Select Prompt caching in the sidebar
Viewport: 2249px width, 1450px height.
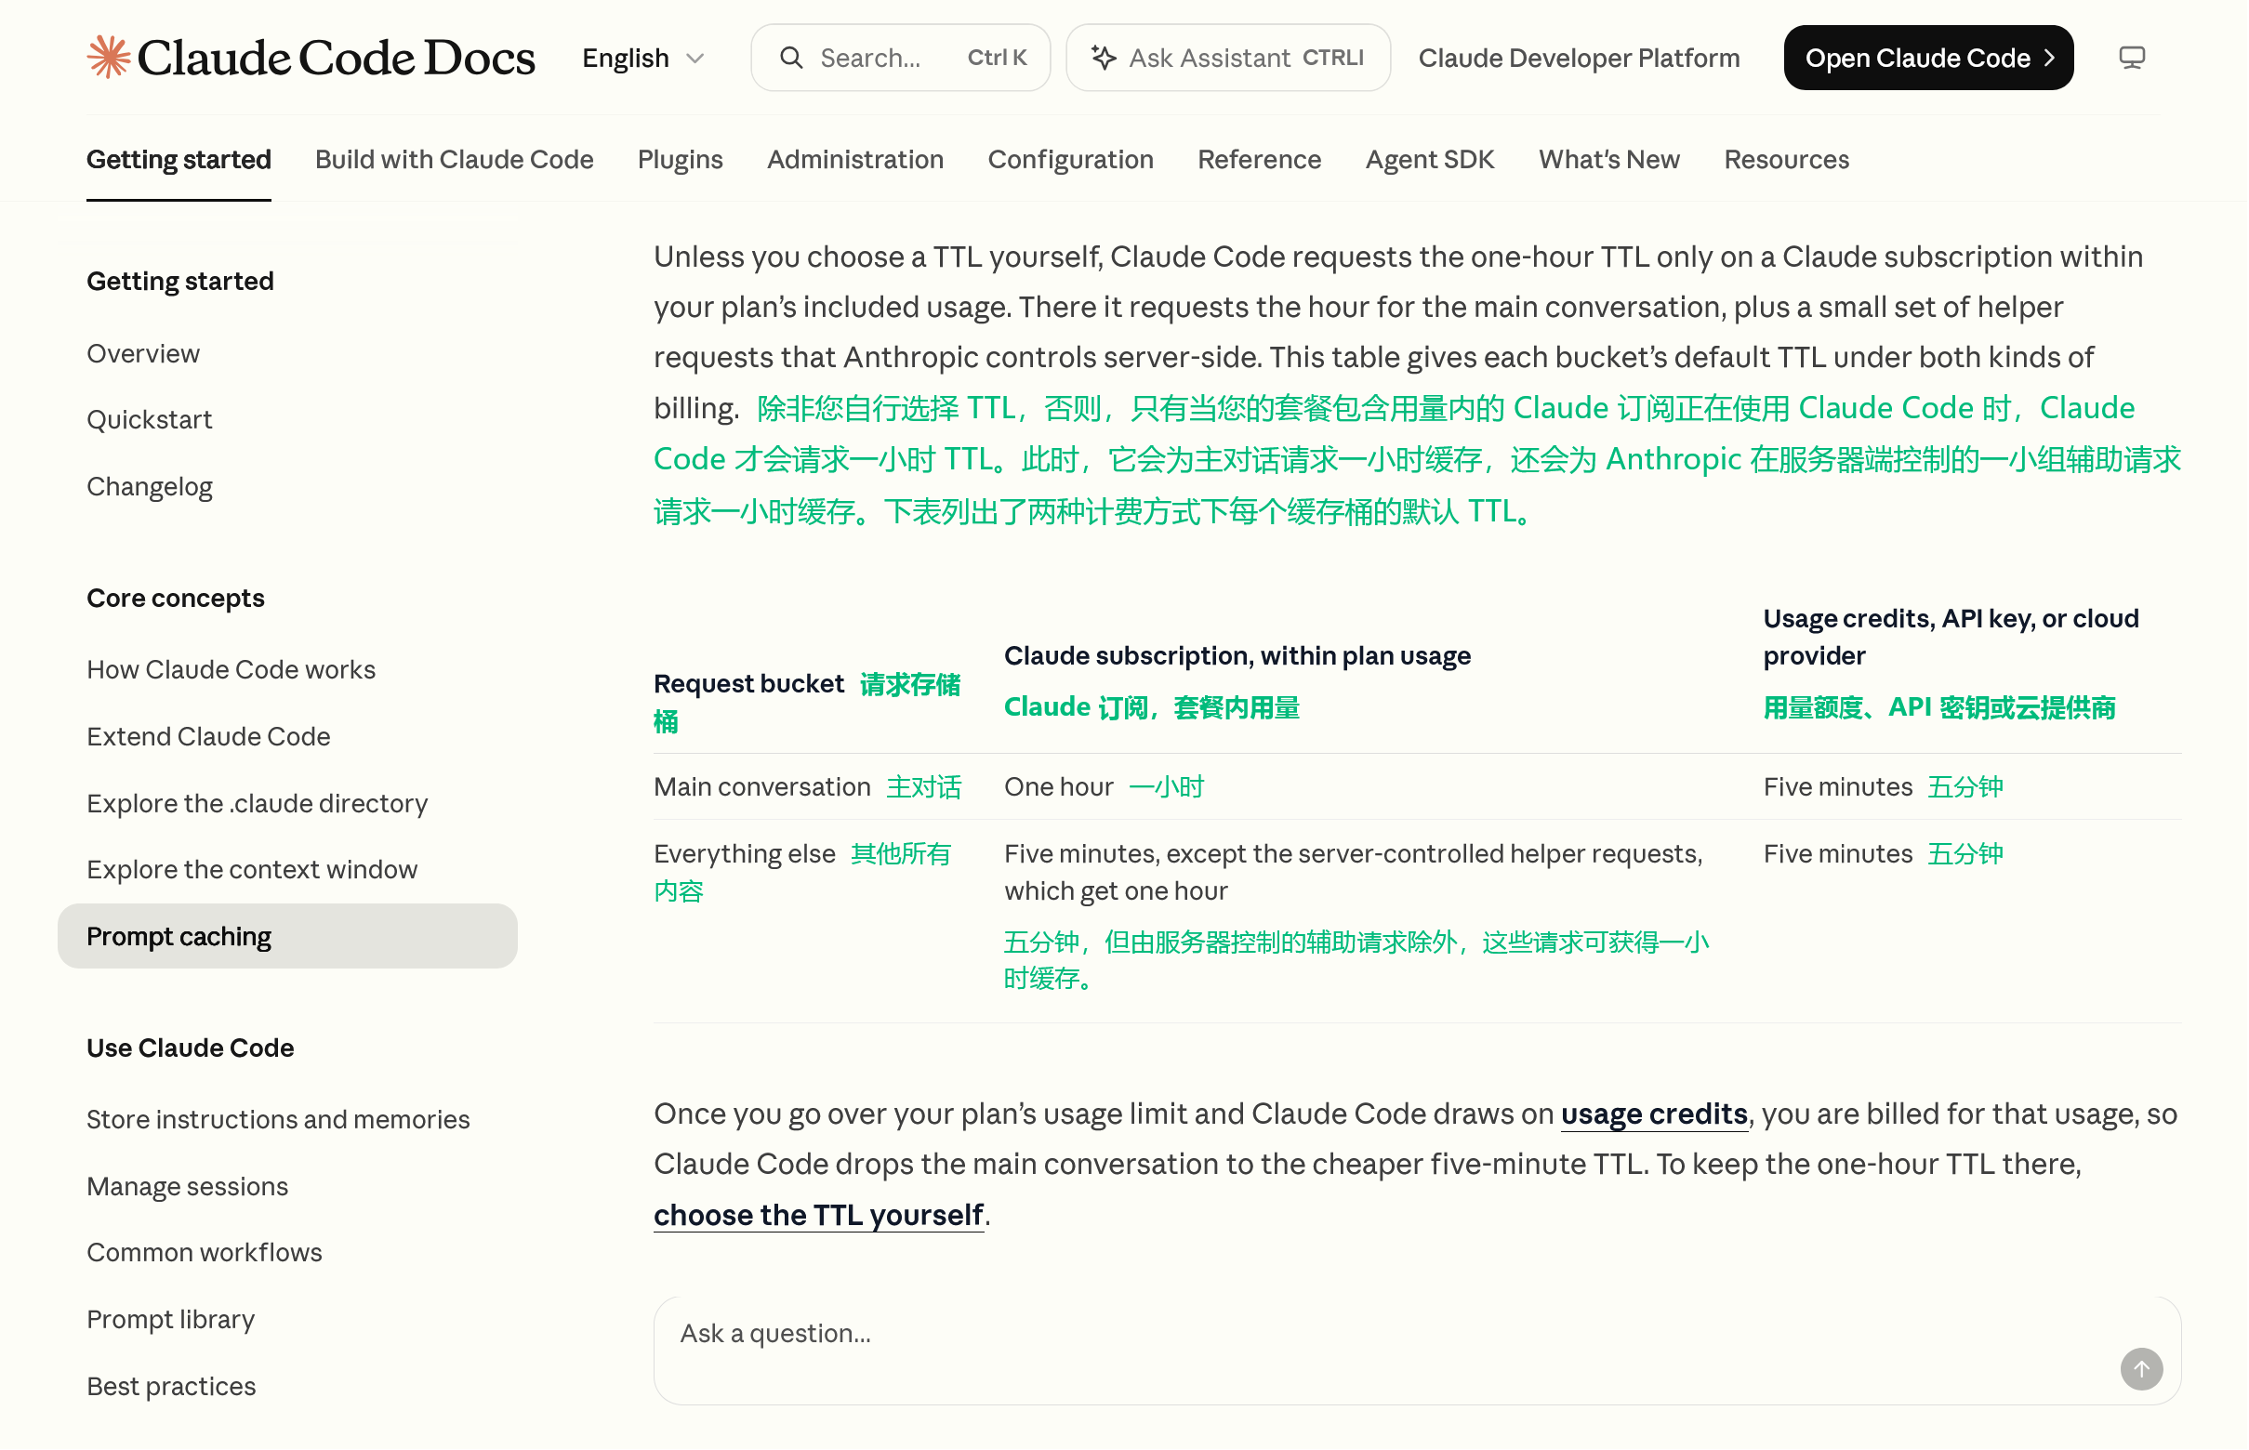[x=287, y=937]
